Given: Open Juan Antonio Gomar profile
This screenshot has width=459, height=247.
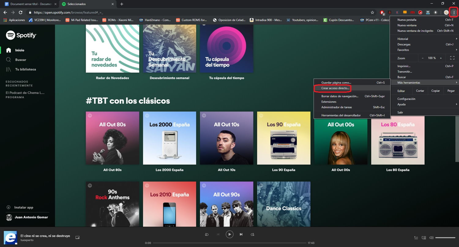Looking at the screenshot, I should point(27,217).
